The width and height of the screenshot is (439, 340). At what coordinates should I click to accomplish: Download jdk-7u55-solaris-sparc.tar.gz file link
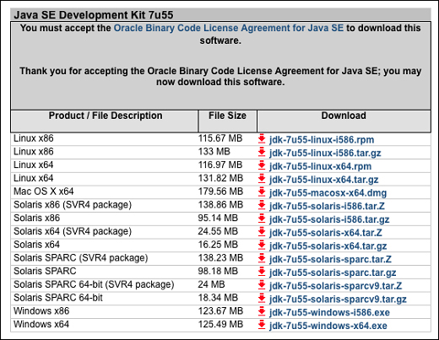point(333,273)
